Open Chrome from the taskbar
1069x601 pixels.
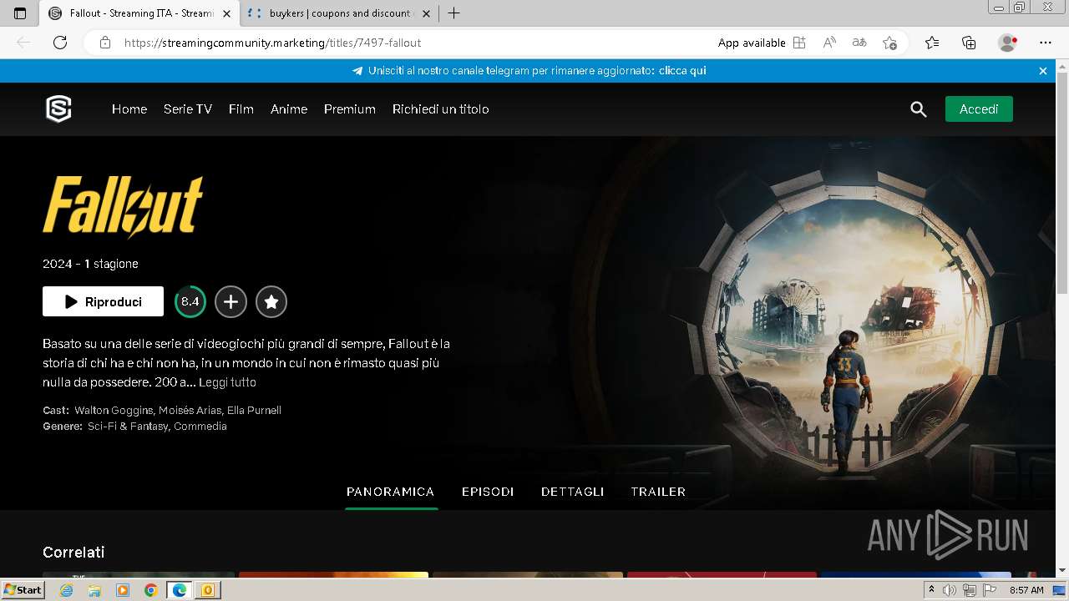151,590
